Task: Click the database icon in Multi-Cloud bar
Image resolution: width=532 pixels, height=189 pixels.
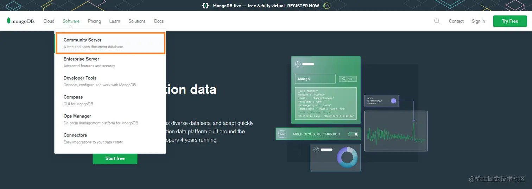Action: click(x=281, y=134)
